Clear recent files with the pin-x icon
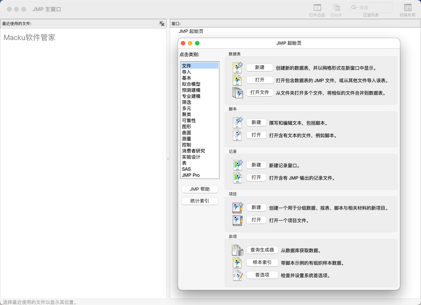421x305 pixels. coord(162,24)
